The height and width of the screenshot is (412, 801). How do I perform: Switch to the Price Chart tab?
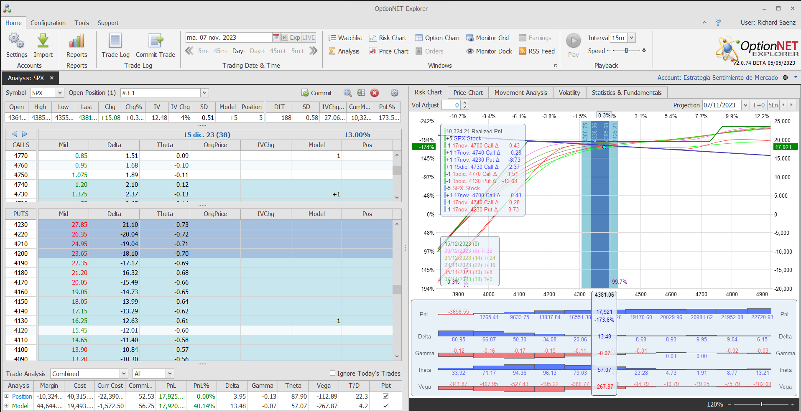(x=468, y=93)
